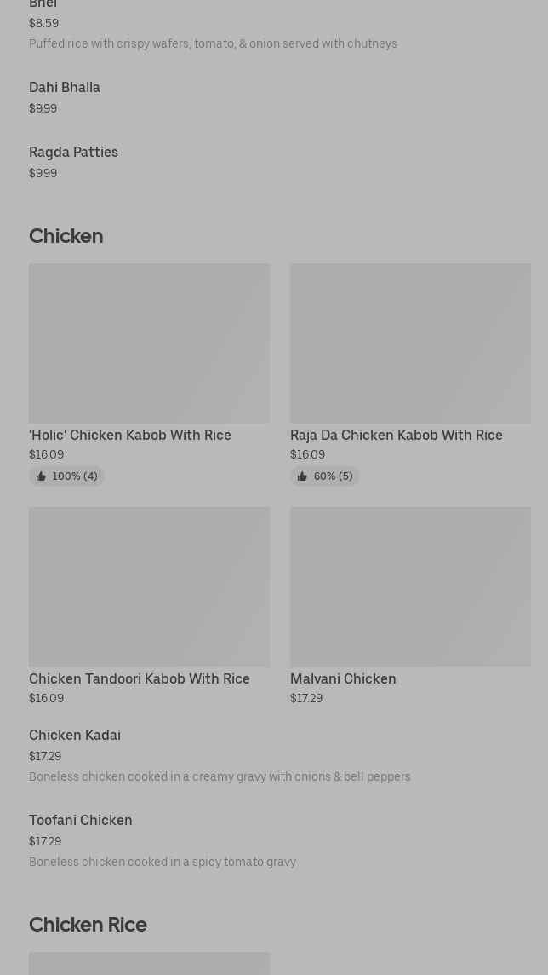Click the first Chicken Rice item thumbnail
548x975 pixels.
click(149, 964)
